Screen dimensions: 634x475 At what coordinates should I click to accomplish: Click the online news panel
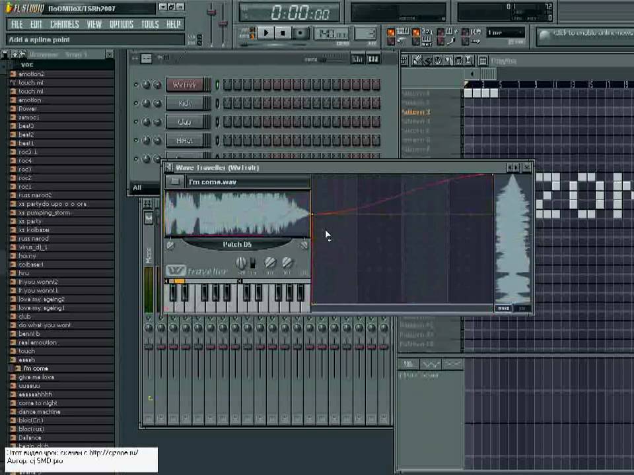pyautogui.click(x=586, y=36)
